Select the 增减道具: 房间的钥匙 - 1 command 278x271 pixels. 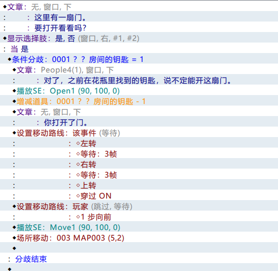click(139, 100)
